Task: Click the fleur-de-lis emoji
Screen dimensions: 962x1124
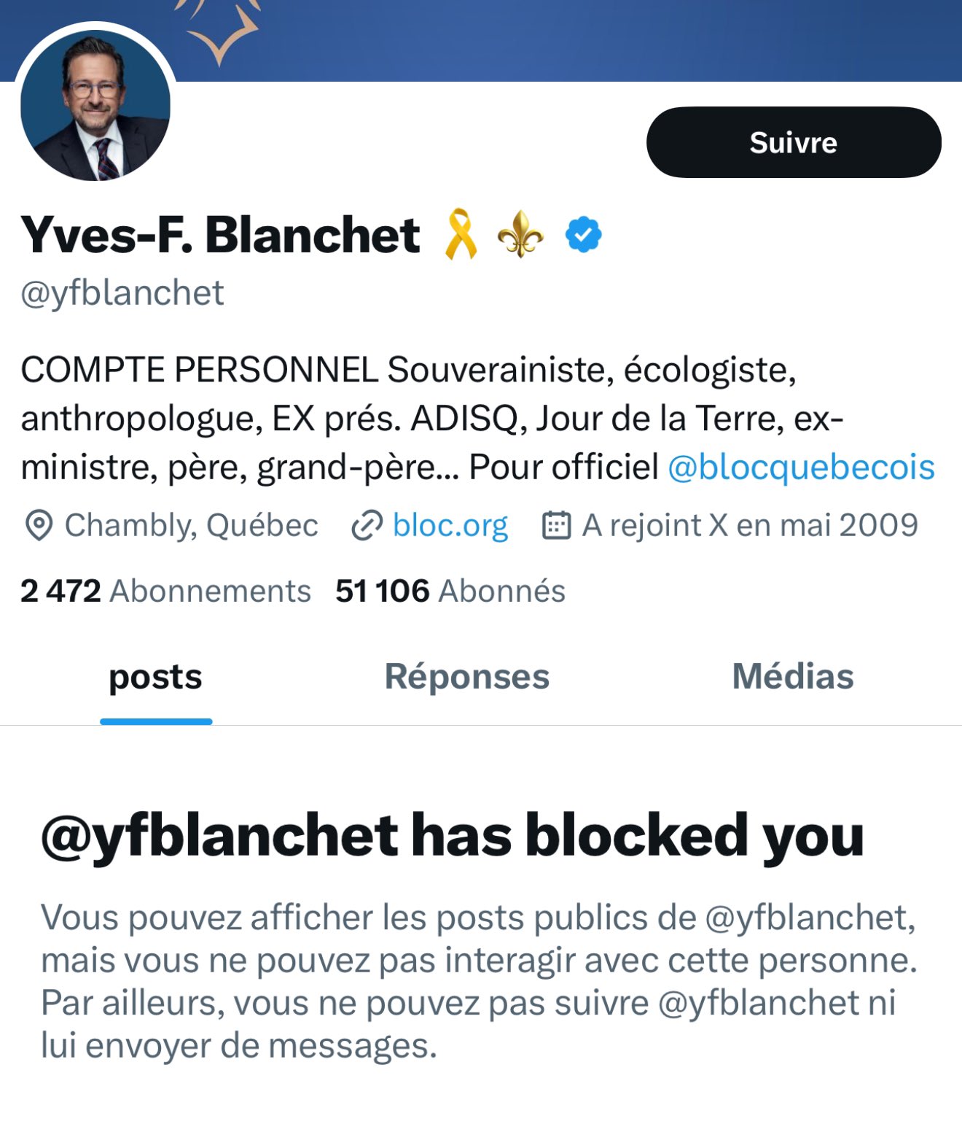Action: point(520,235)
